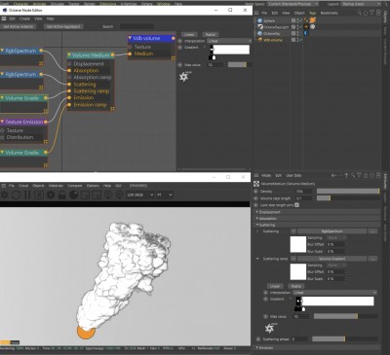Viewport: 390px width, 355px height.
Task: Click the orange Octane tag on Sphere
Action: point(312,20)
